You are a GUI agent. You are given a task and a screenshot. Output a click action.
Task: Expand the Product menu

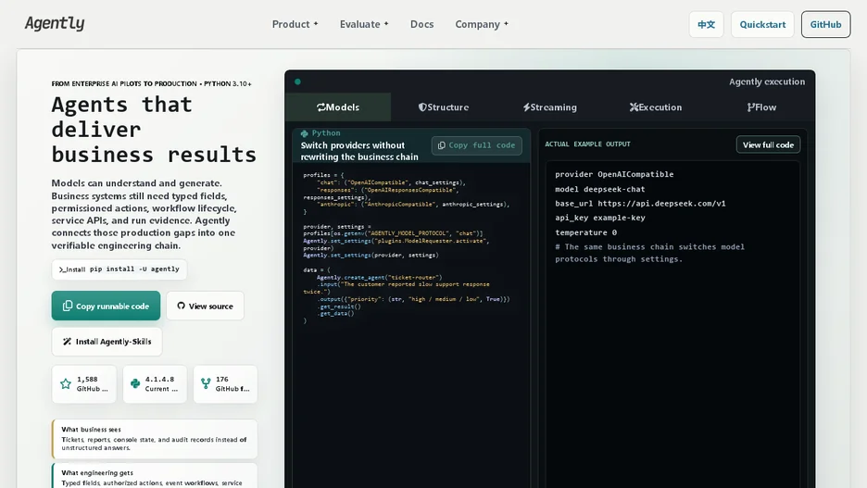pyautogui.click(x=295, y=24)
